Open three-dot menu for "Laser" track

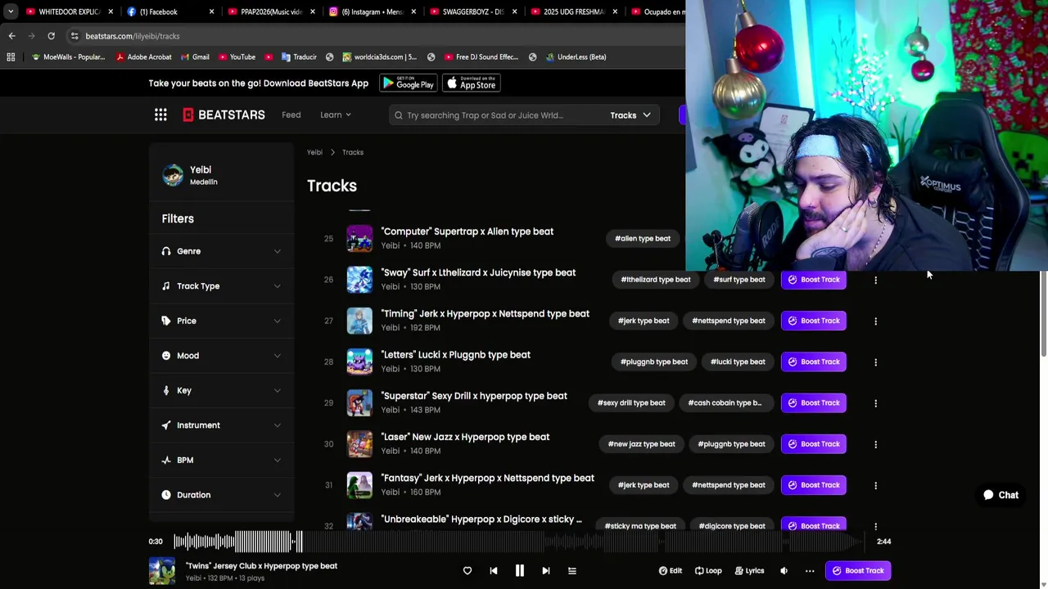click(x=875, y=444)
